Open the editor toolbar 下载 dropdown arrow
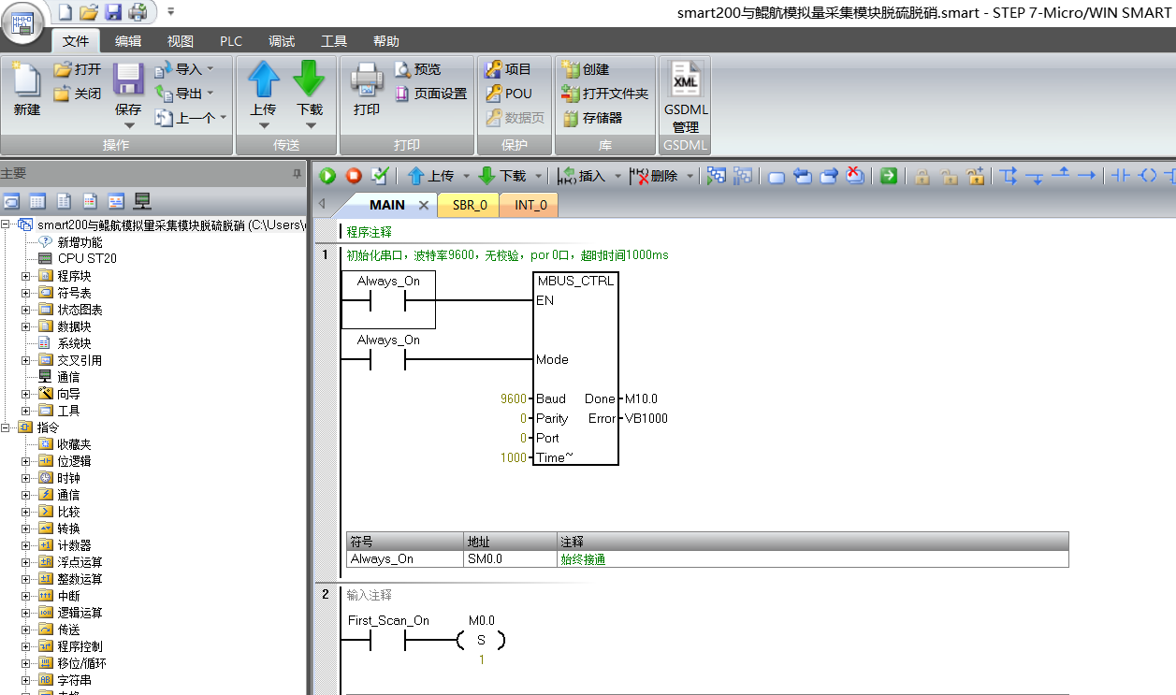Image resolution: width=1176 pixels, height=695 pixels. 538,176
